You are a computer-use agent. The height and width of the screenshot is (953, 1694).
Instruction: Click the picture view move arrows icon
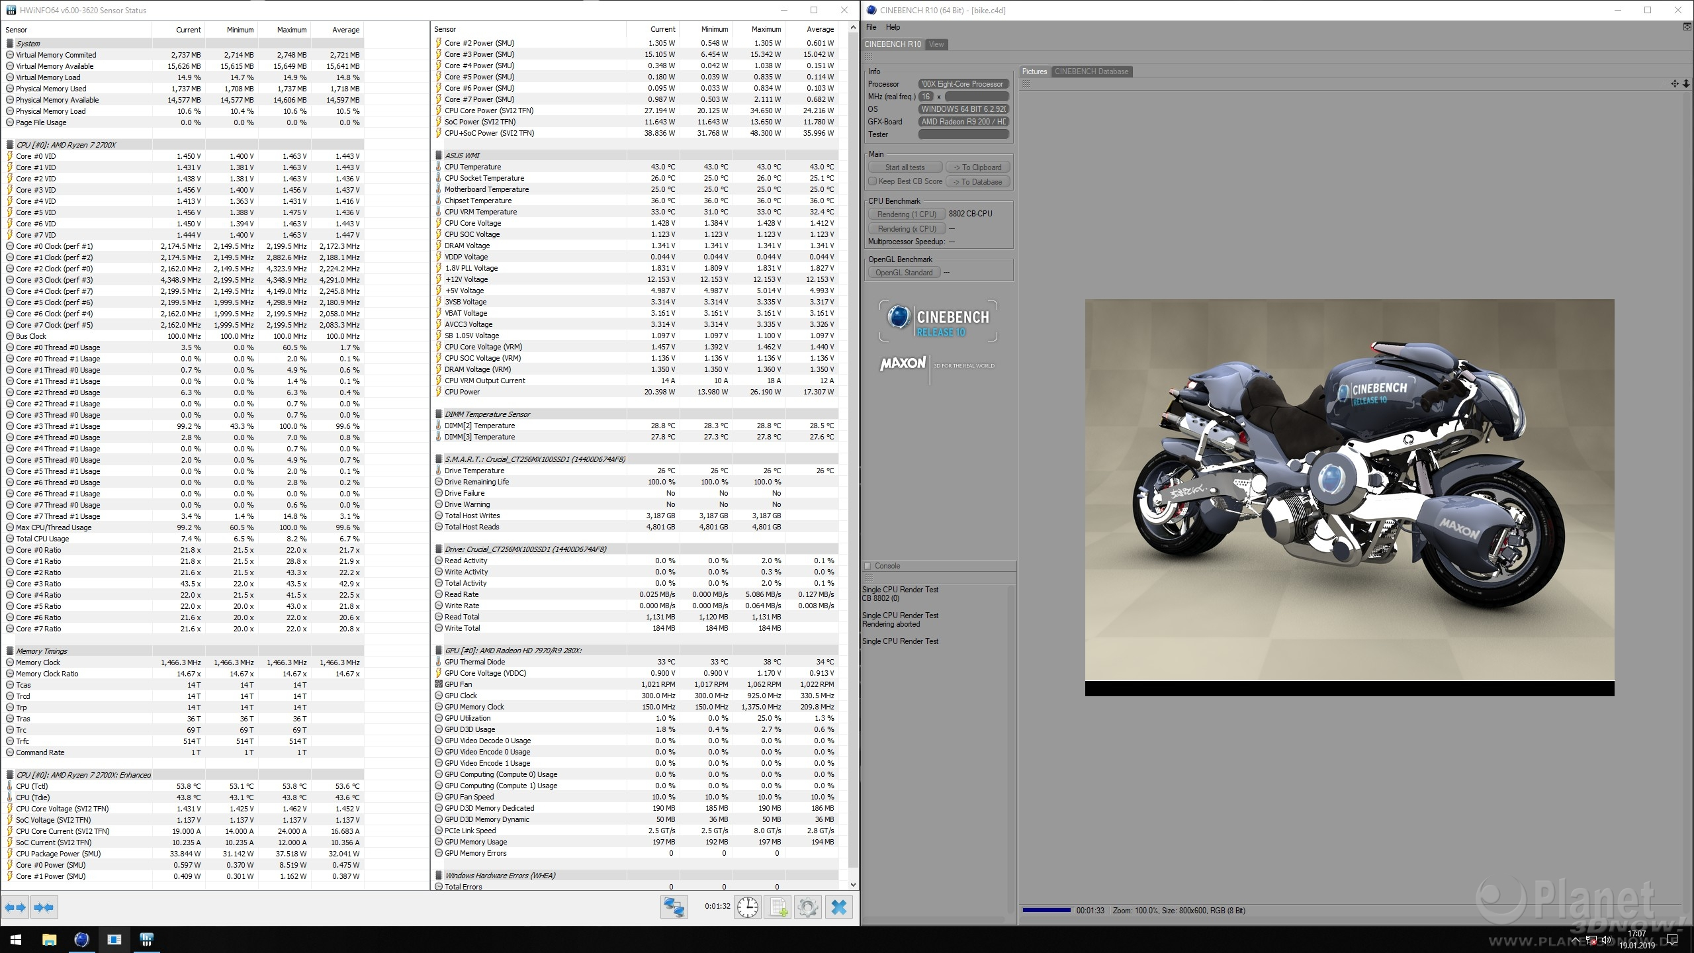(x=1675, y=84)
